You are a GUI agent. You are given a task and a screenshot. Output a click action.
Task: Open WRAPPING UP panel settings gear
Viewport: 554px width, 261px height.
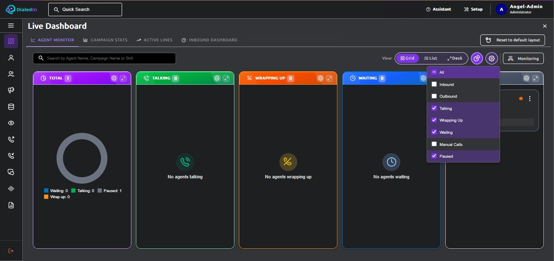(x=320, y=78)
